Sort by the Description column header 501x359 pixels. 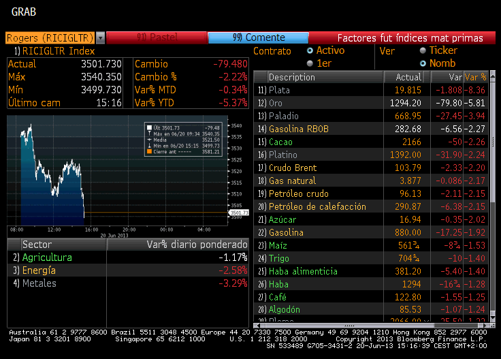click(325, 77)
